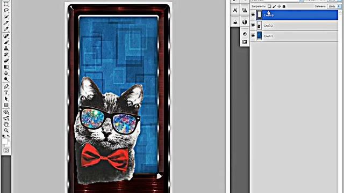Select the Crop tool

click(6, 23)
